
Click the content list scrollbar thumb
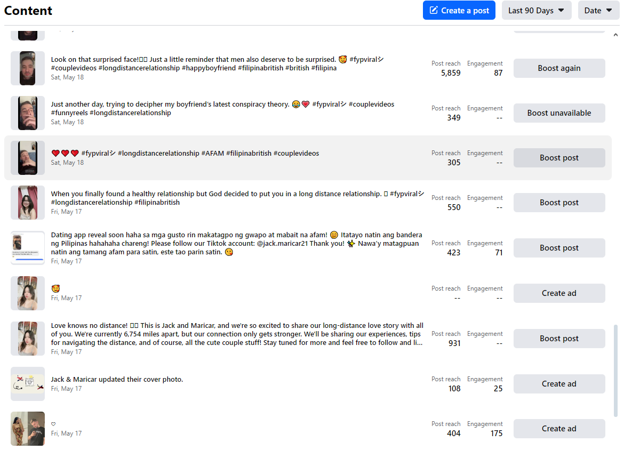tap(615, 371)
